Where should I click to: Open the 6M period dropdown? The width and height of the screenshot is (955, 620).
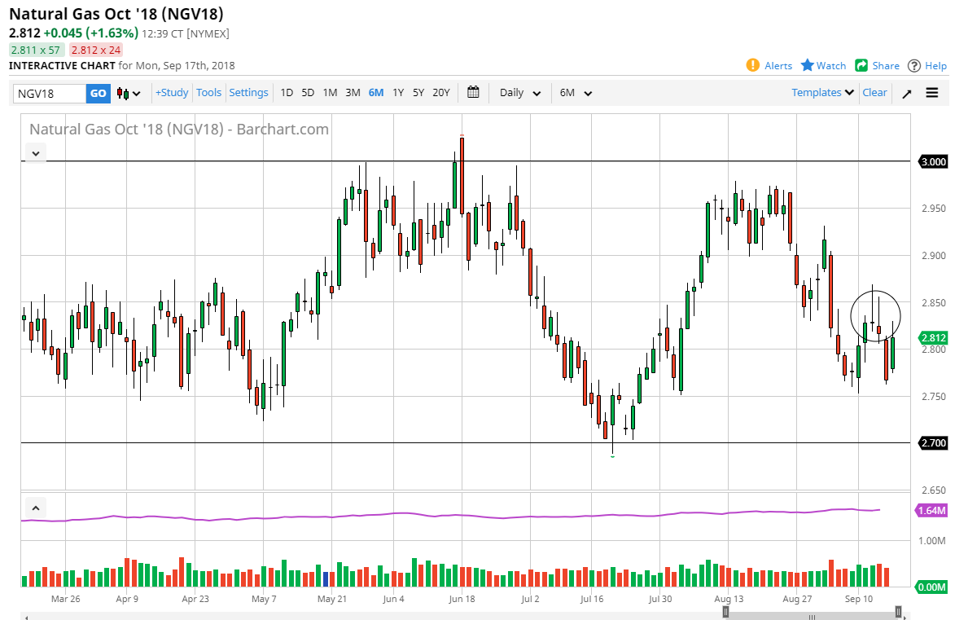(x=575, y=93)
